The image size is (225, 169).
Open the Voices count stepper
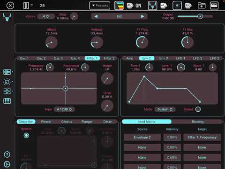[x=46, y=16]
